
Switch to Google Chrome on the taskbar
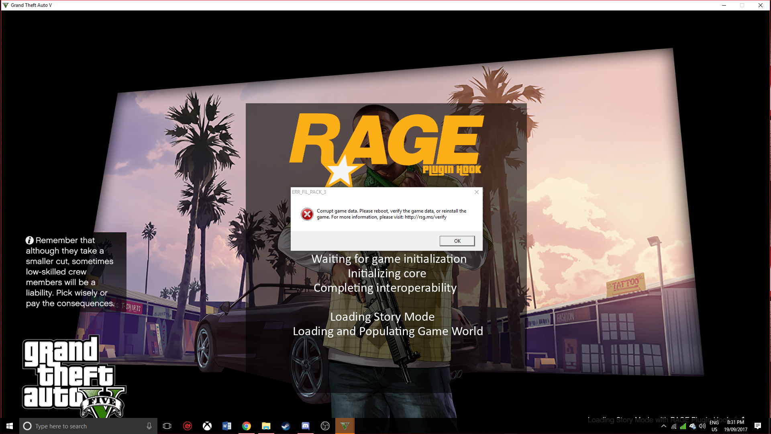coord(247,426)
